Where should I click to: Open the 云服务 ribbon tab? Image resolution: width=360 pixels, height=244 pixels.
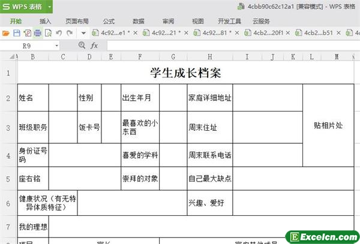click(x=261, y=22)
